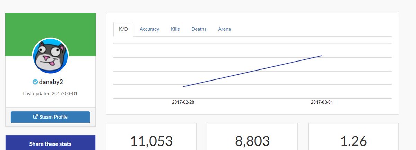Click the blue verified badge beside danaby2
416x150 pixels.
coord(35,82)
